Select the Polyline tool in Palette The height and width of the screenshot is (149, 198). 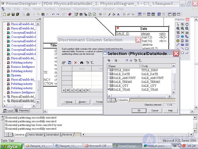pyautogui.click(x=187, y=53)
